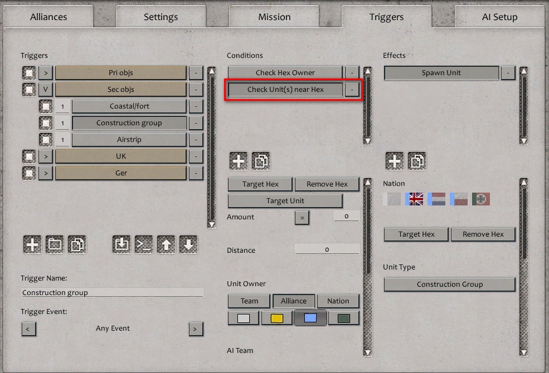
Task: Collapse the Sec objs trigger via its V arrow
Action: (45, 89)
